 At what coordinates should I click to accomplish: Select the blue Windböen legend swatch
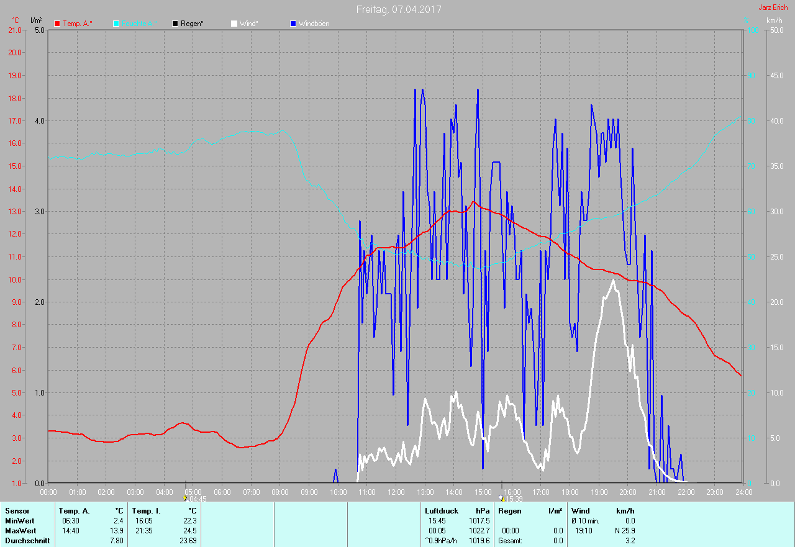(x=293, y=24)
